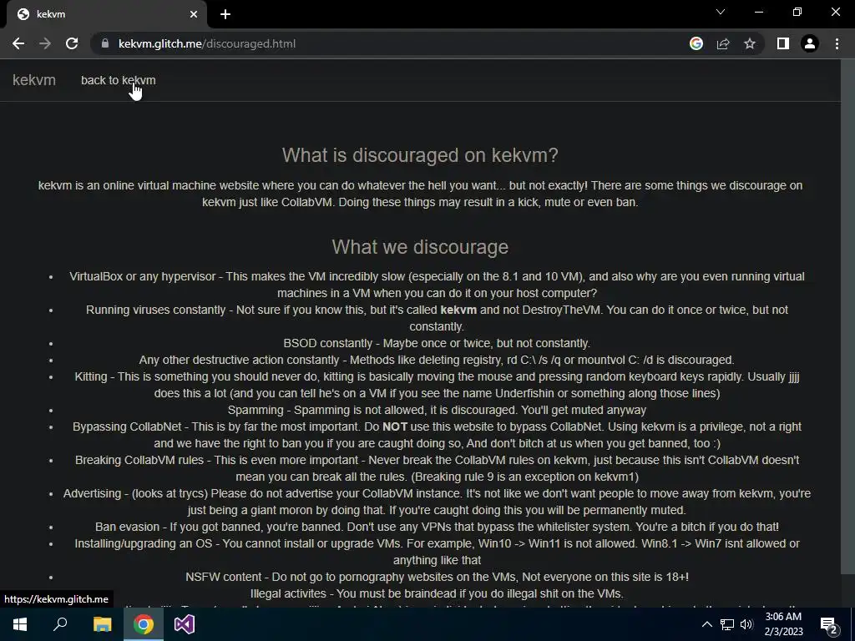
Task: Show hidden system tray icons
Action: point(706,624)
